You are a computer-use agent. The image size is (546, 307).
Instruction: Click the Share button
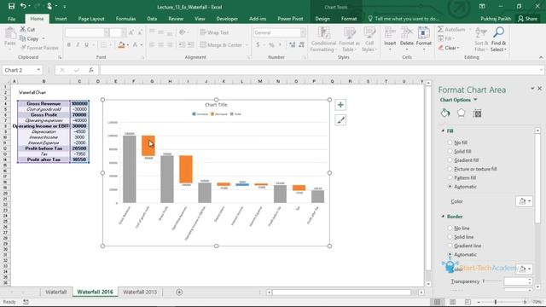click(x=527, y=19)
